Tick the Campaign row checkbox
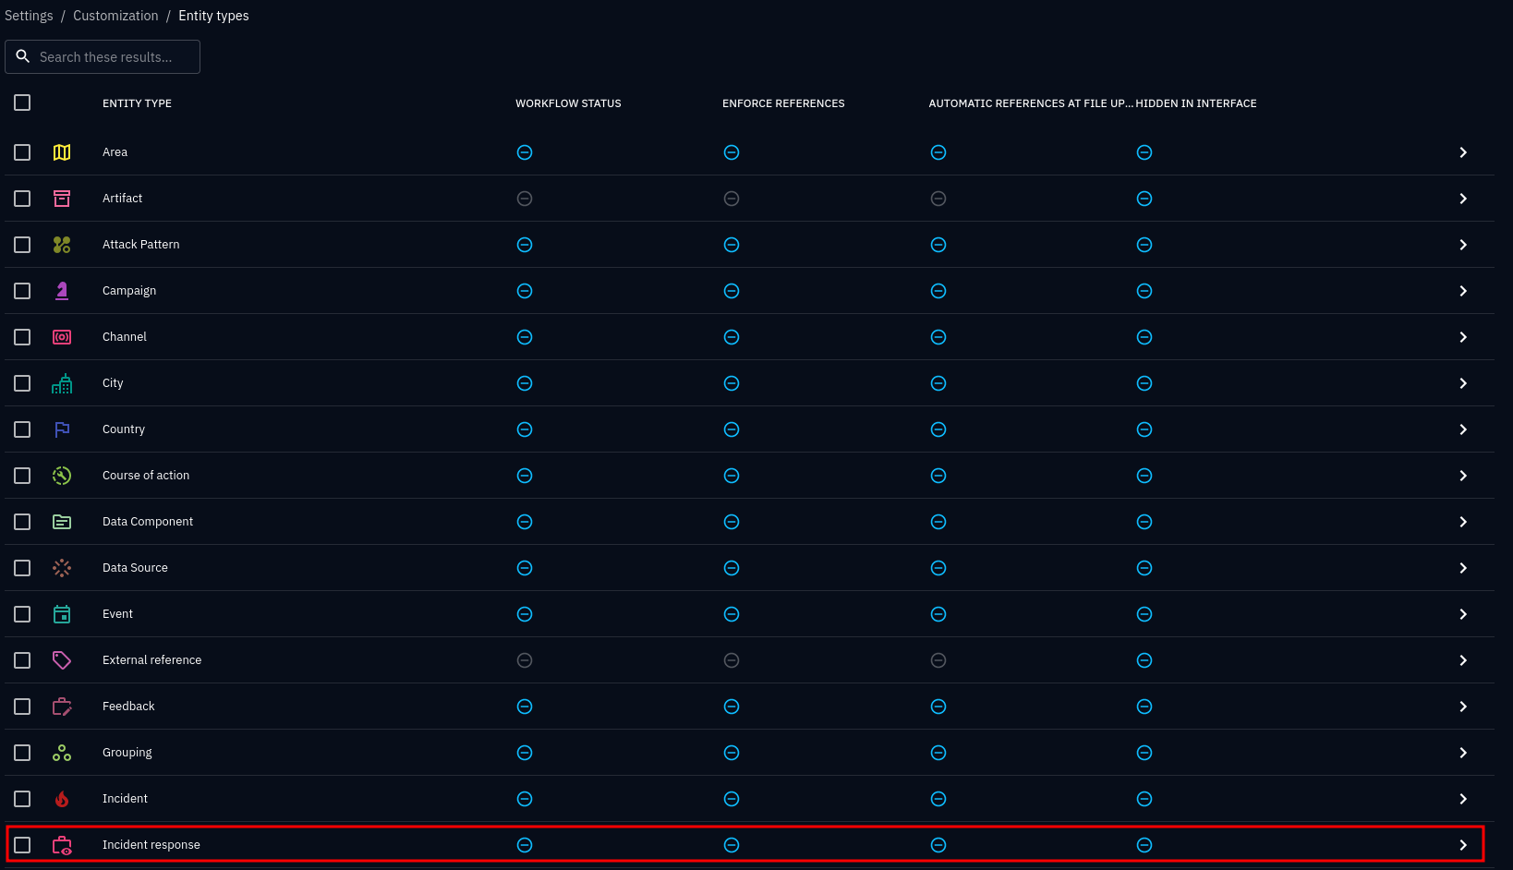The height and width of the screenshot is (870, 1513). (22, 291)
